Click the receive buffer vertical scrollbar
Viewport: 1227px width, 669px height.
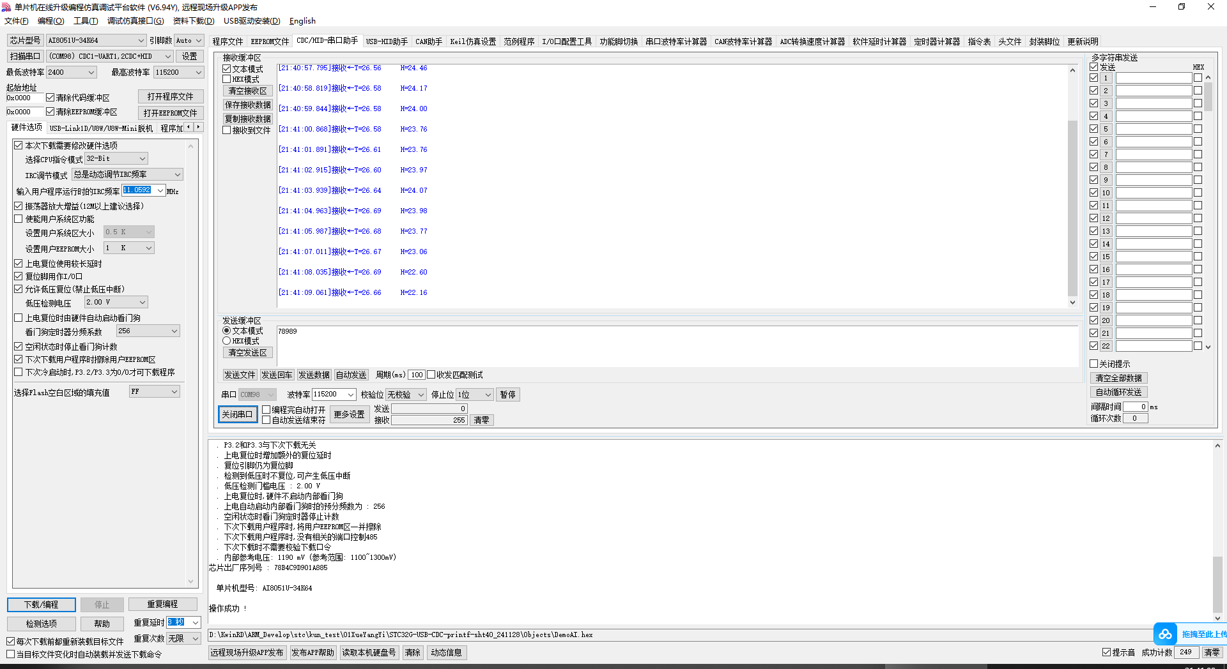click(1072, 186)
